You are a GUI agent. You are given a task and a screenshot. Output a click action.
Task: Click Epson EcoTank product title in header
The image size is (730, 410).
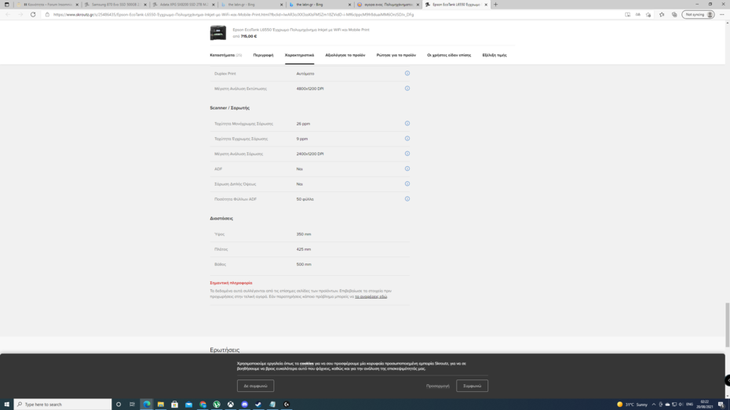coord(301,30)
